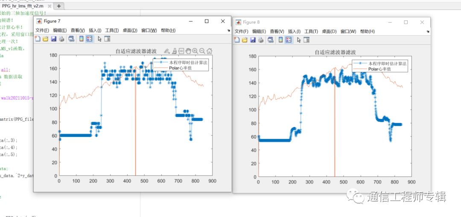Open 窗口(W) menu in Figure 8
The height and width of the screenshot is (217, 461).
click(348, 32)
